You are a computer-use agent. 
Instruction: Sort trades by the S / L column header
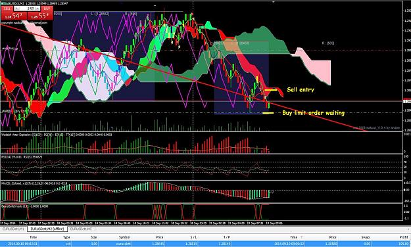click(x=193, y=237)
